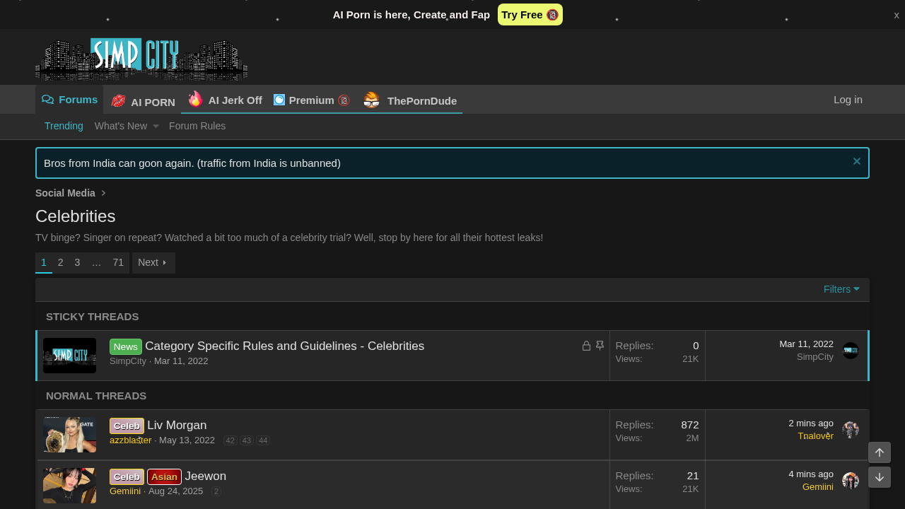Click the Log in link

(848, 100)
